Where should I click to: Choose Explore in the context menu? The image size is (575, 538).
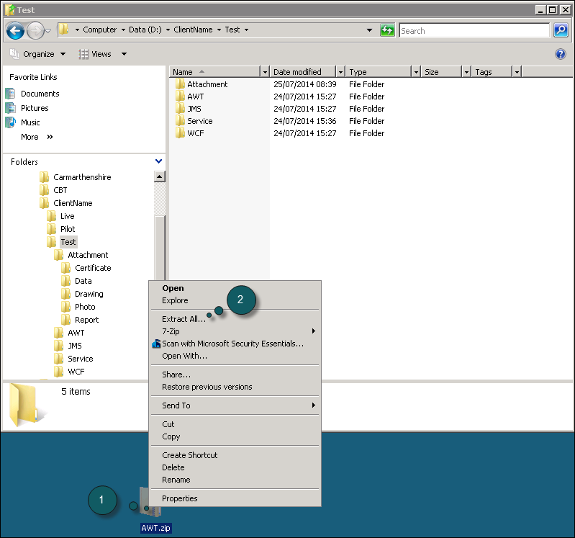(x=235, y=300)
